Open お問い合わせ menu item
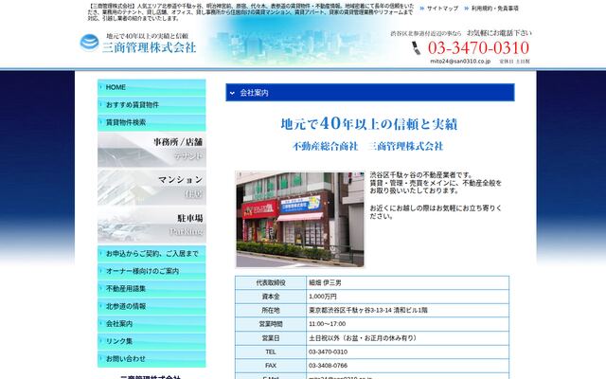This screenshot has width=606, height=379. pos(151,359)
